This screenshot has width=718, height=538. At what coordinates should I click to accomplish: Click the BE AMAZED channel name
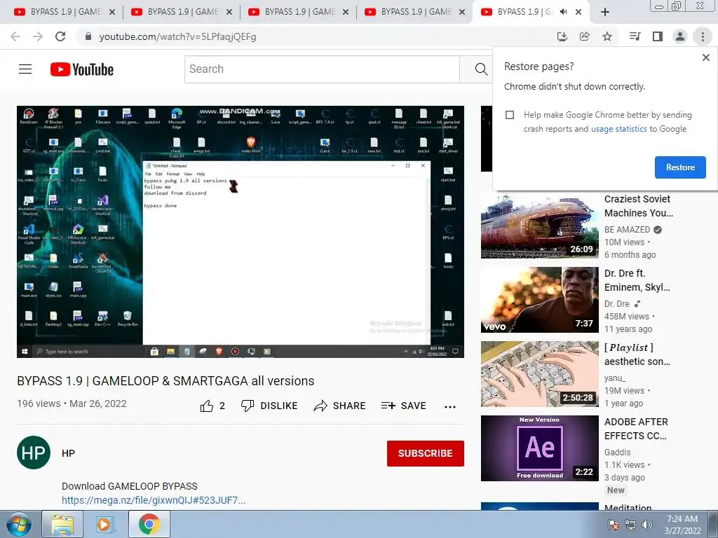pyautogui.click(x=627, y=230)
